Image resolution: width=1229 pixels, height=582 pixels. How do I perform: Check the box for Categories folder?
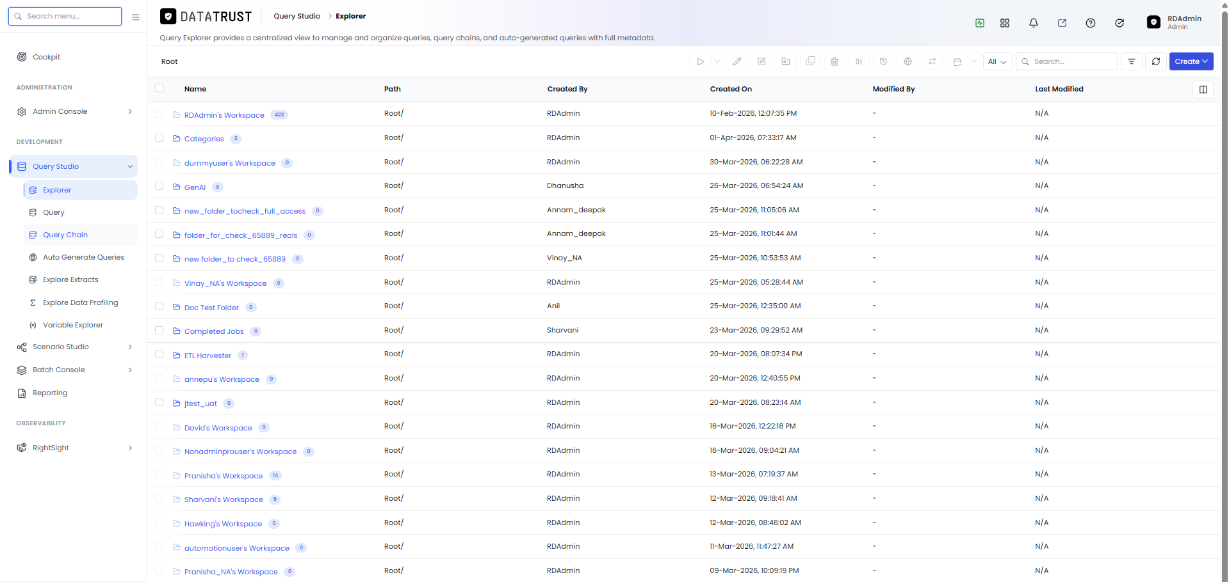[159, 138]
